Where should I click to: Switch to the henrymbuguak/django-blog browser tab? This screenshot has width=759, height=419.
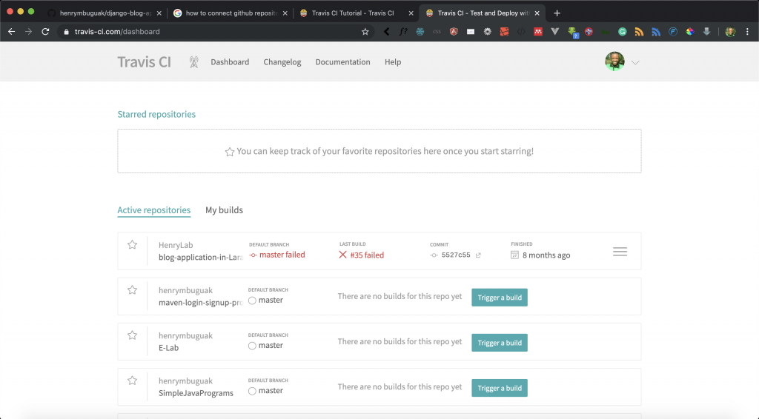(105, 13)
